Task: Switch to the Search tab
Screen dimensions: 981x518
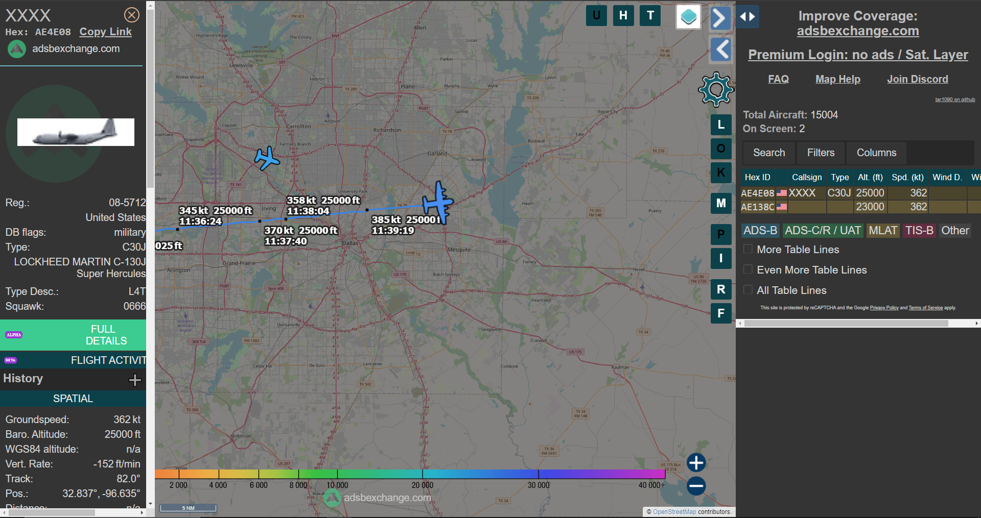Action: 769,153
